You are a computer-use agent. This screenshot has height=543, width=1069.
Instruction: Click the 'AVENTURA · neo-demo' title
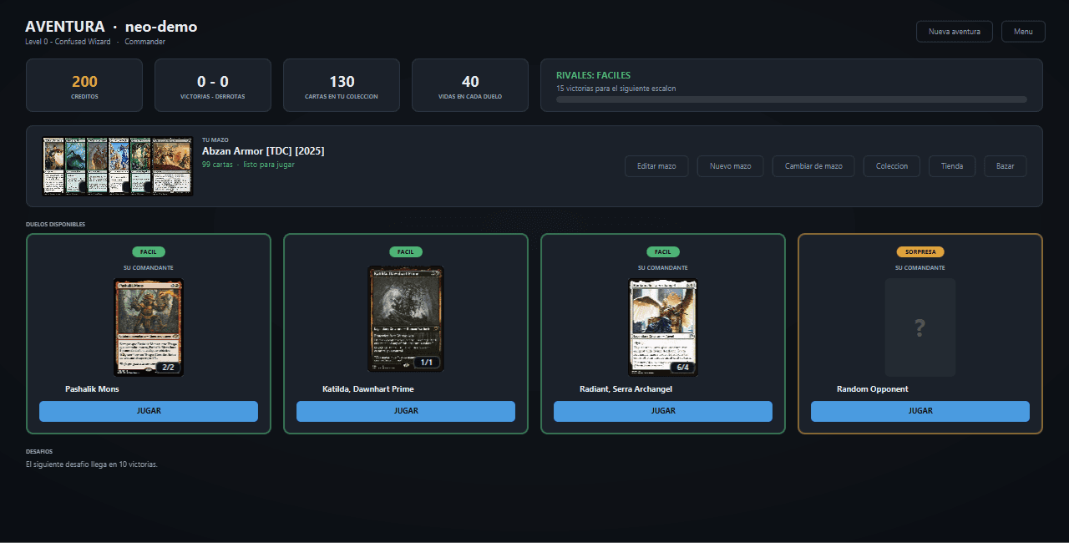[x=111, y=27]
